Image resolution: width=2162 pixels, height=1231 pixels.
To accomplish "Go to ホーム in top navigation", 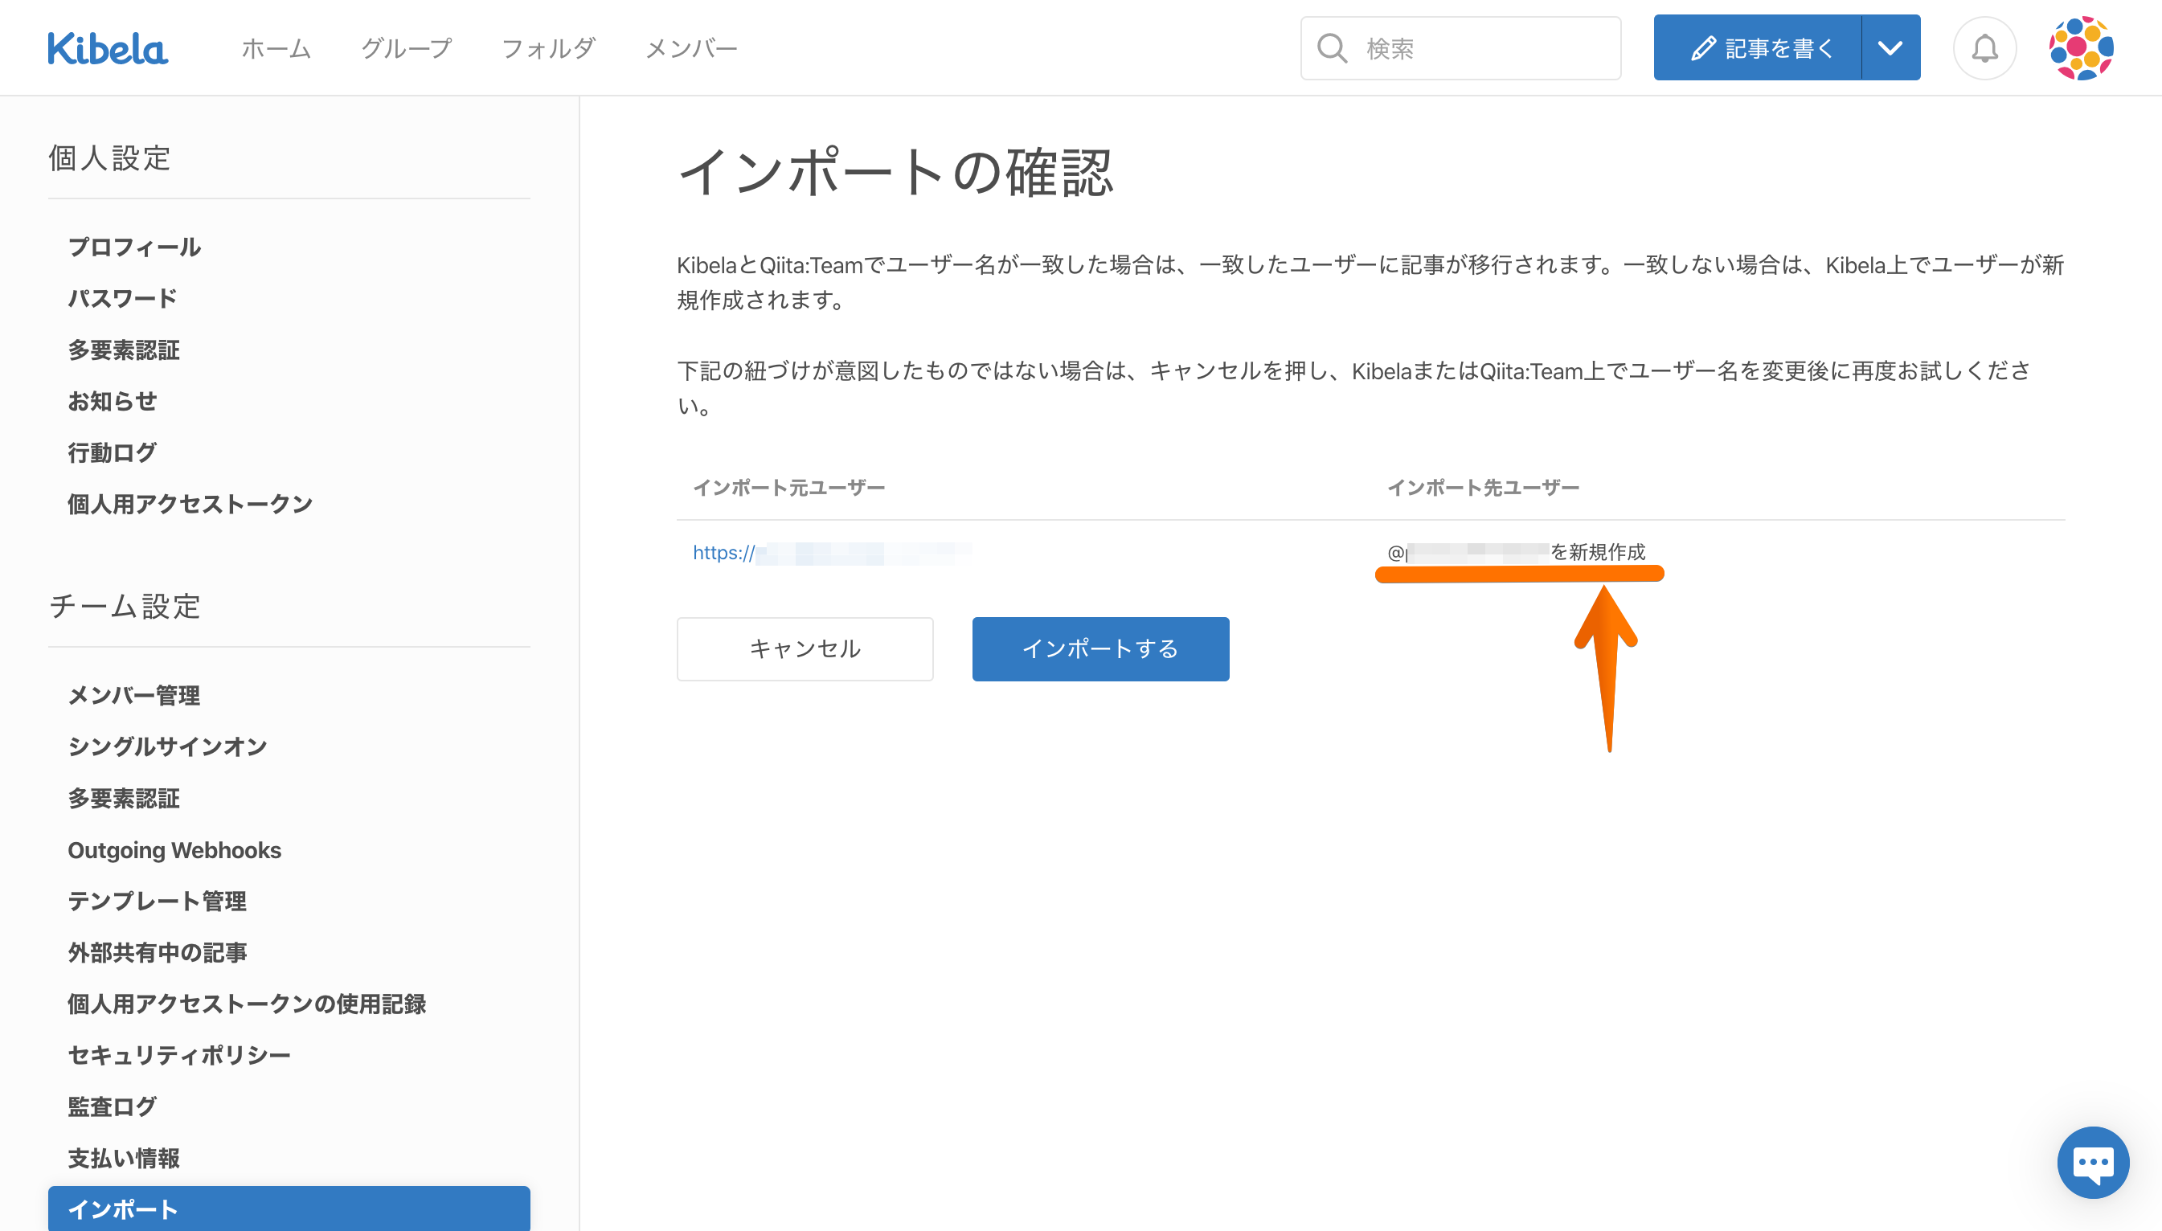I will pyautogui.click(x=276, y=48).
